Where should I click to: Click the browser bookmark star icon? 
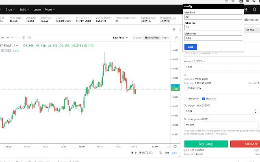point(233,1)
